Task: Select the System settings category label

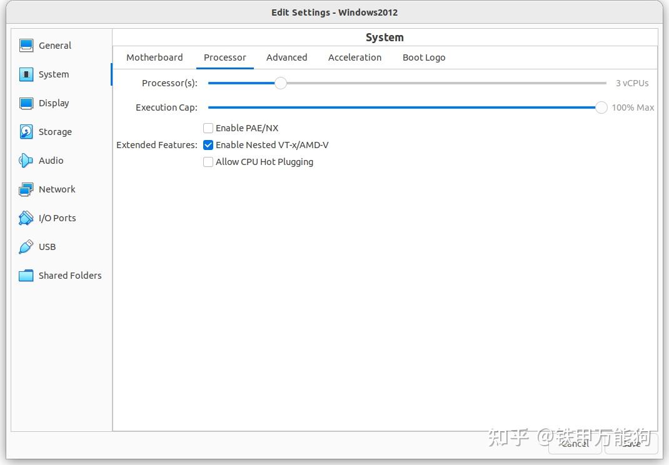Action: pyautogui.click(x=54, y=74)
